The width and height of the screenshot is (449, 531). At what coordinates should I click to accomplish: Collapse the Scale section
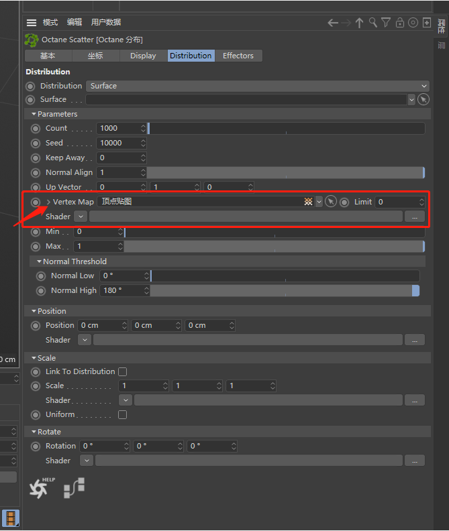pyautogui.click(x=34, y=358)
